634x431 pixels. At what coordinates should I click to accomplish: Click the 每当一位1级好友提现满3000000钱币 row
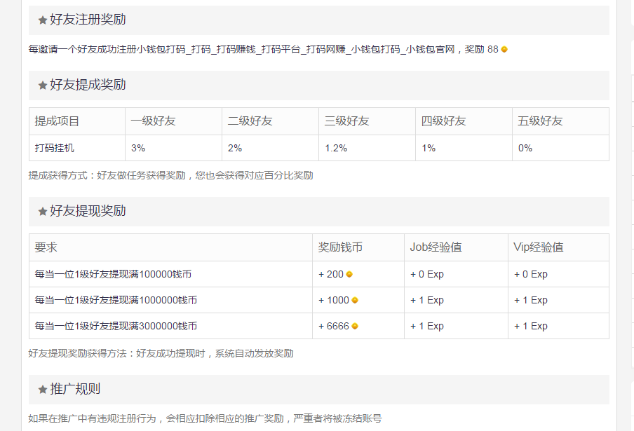[x=319, y=326]
